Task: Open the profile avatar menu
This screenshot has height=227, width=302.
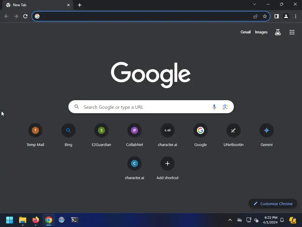Action: [x=286, y=17]
